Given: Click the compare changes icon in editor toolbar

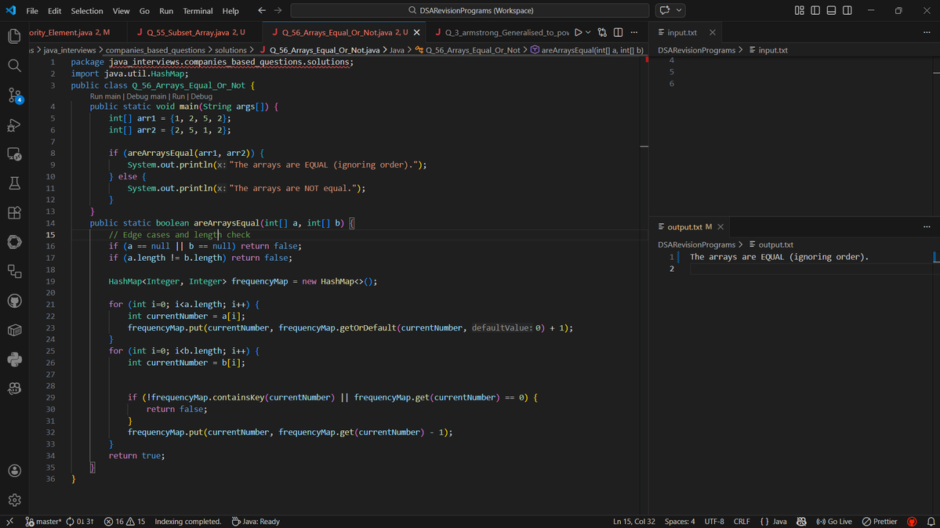Looking at the screenshot, I should (x=602, y=32).
